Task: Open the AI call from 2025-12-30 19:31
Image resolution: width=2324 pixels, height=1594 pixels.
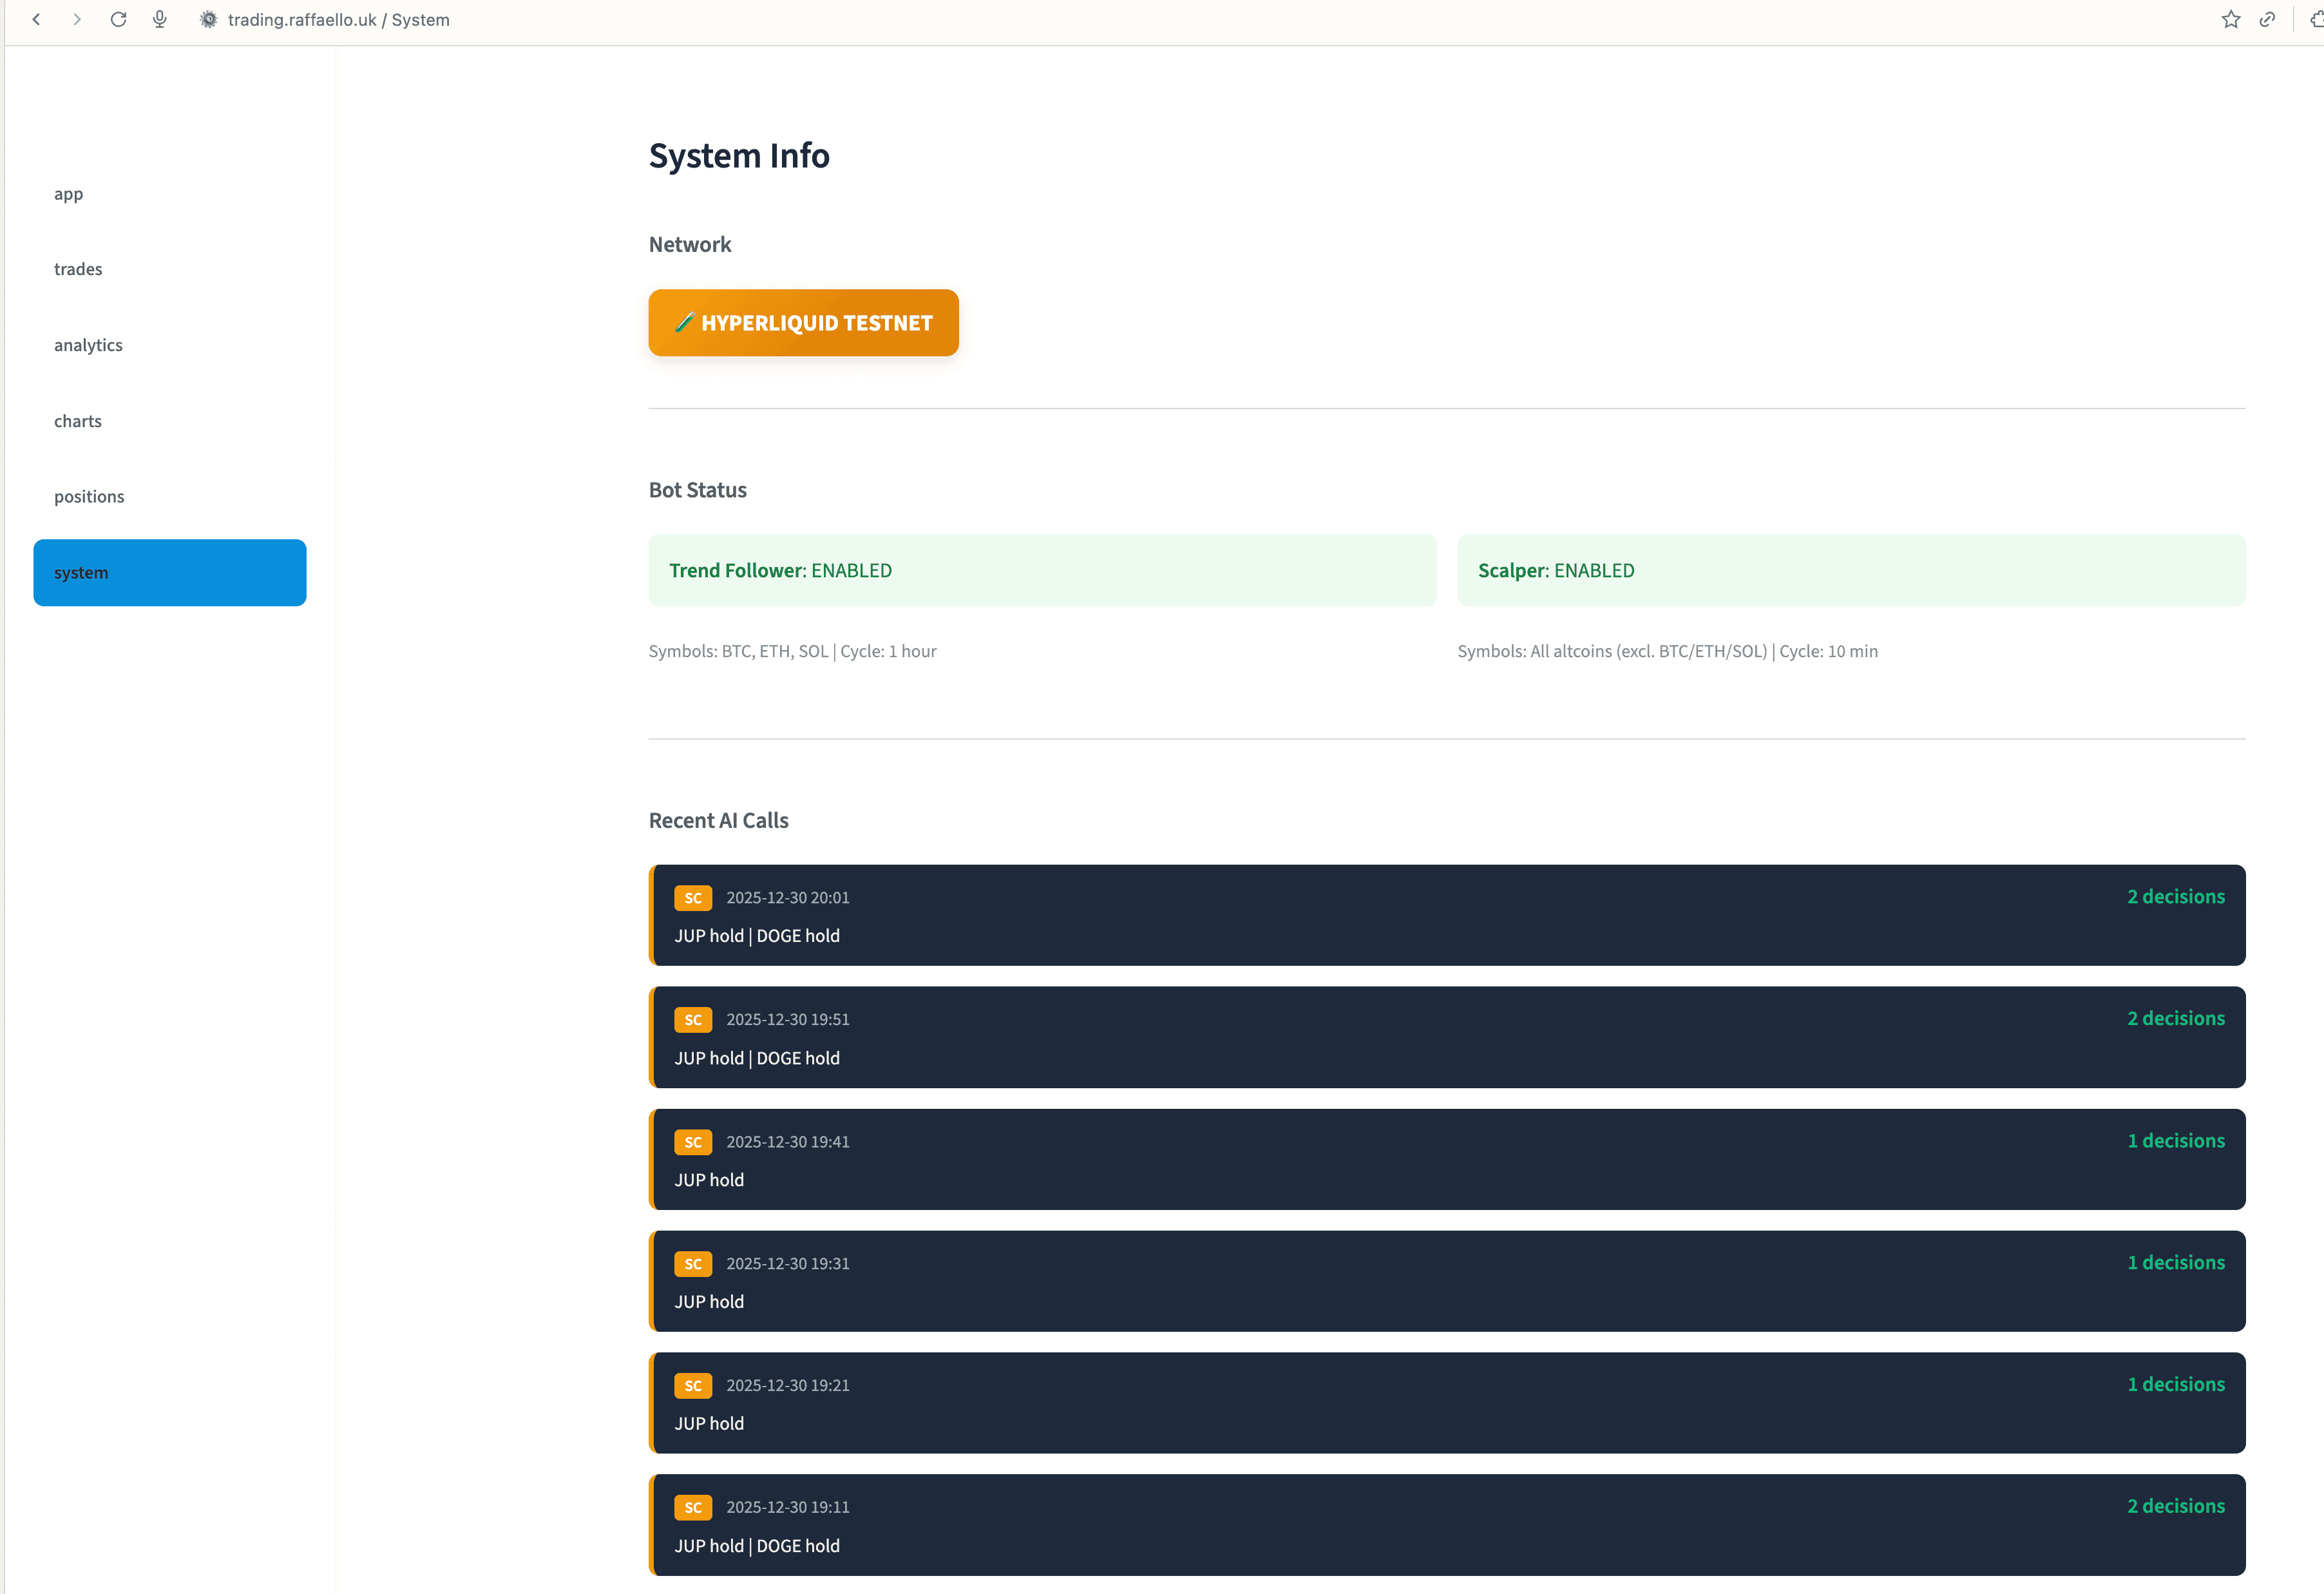Action: click(1447, 1281)
